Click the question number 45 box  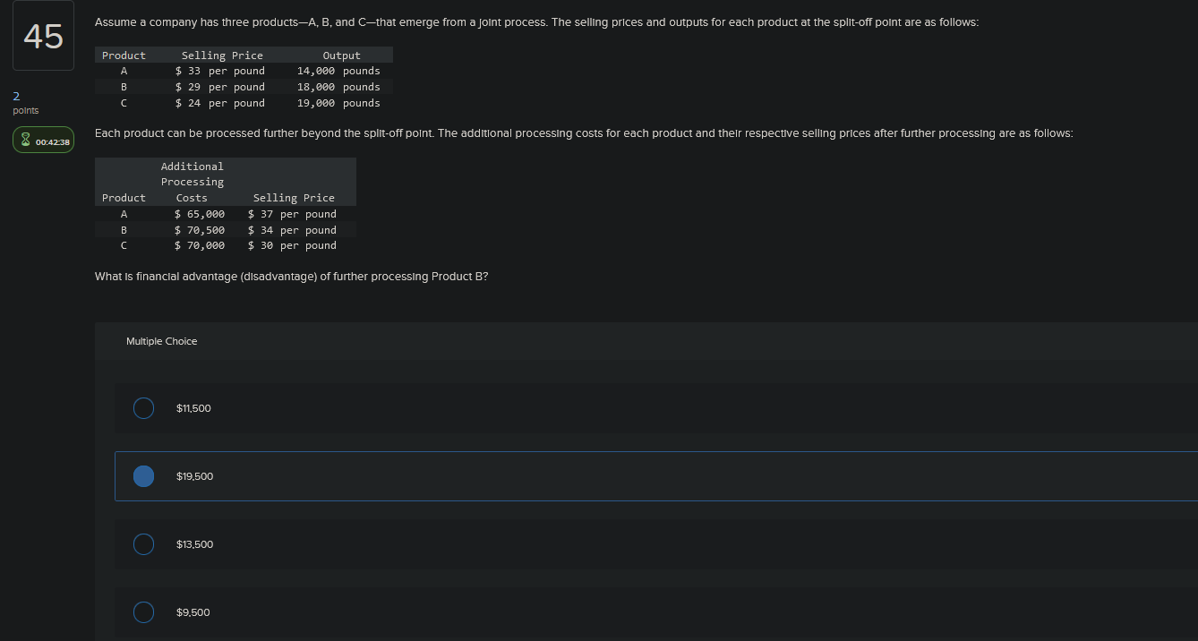[x=42, y=35]
